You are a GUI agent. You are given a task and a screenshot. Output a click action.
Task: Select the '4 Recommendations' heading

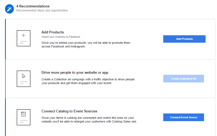(x=33, y=6)
